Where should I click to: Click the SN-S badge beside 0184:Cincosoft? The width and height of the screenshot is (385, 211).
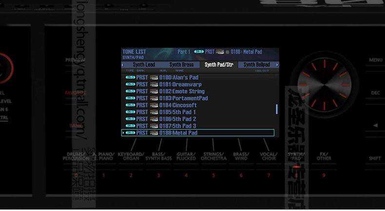click(130, 105)
